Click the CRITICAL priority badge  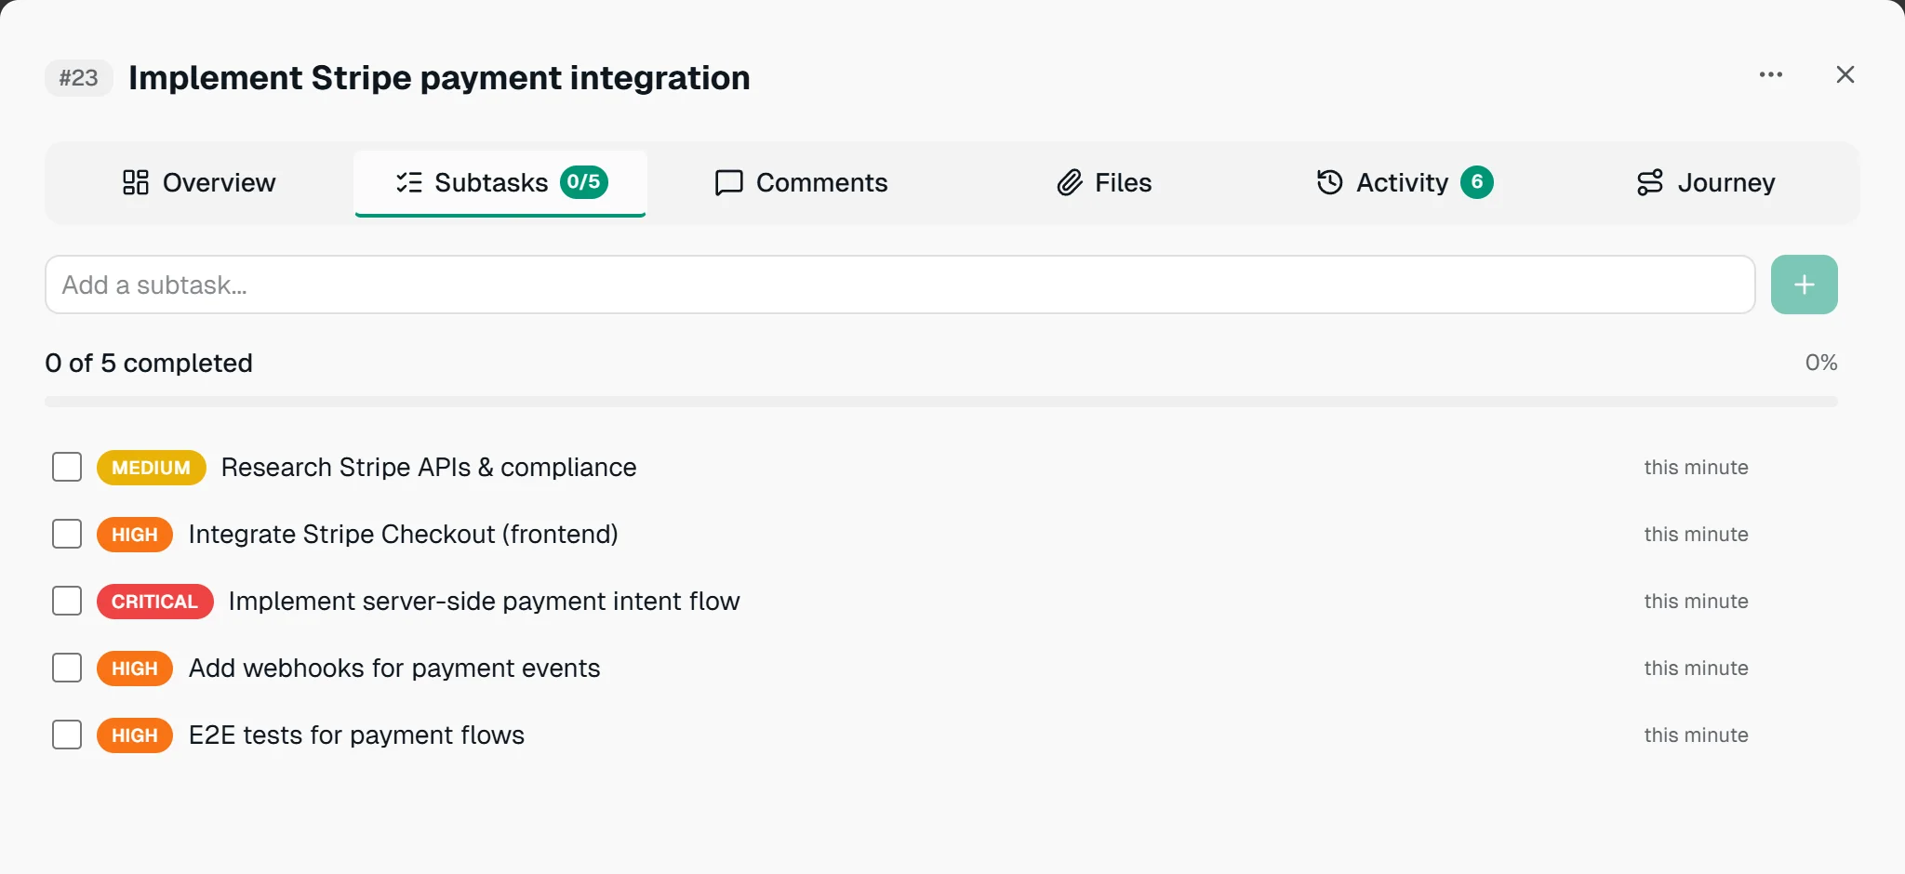click(x=154, y=602)
